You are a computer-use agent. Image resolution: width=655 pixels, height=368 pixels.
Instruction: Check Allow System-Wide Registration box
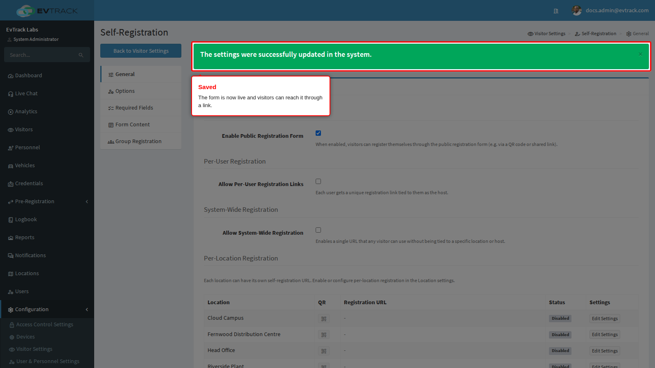[318, 230]
